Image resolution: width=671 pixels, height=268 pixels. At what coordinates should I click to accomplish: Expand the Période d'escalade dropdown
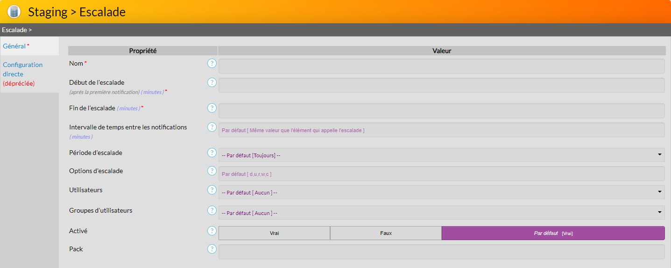441,155
